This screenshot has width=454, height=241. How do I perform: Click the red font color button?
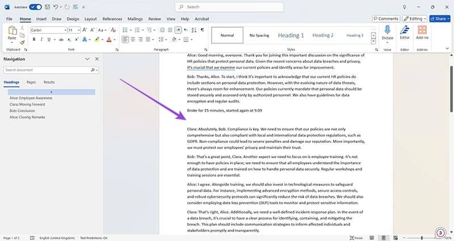tap(109, 39)
